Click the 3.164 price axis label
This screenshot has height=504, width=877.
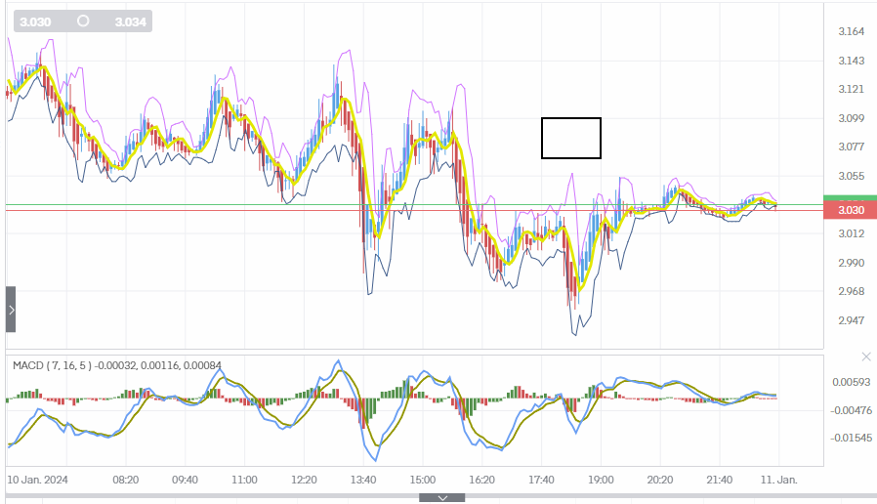(x=852, y=32)
